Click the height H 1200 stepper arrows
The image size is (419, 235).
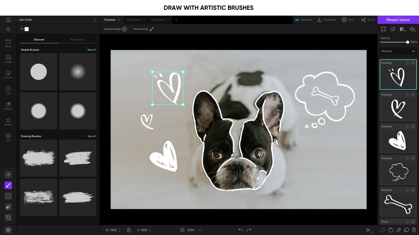(149, 230)
